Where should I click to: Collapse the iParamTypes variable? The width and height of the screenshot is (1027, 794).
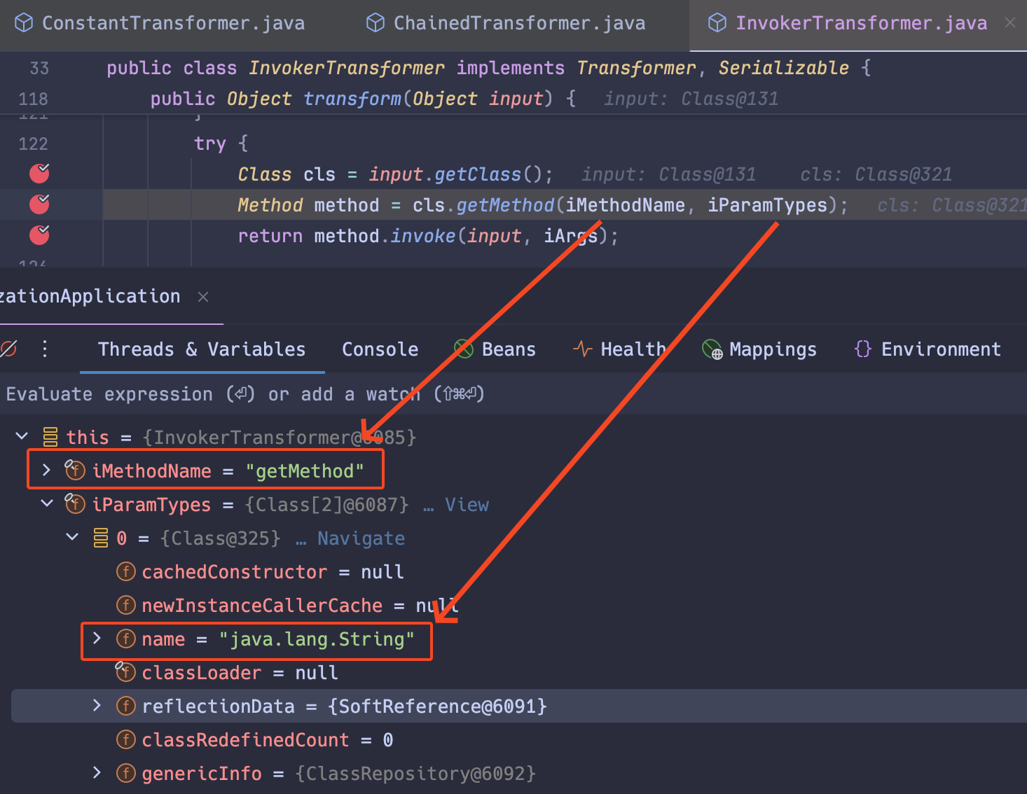(x=46, y=503)
